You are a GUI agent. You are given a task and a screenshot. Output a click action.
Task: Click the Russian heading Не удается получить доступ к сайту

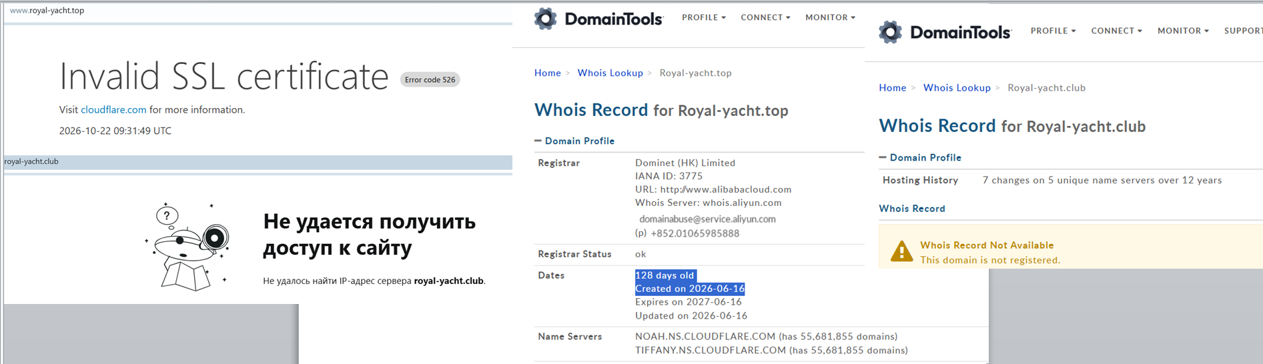tap(369, 234)
